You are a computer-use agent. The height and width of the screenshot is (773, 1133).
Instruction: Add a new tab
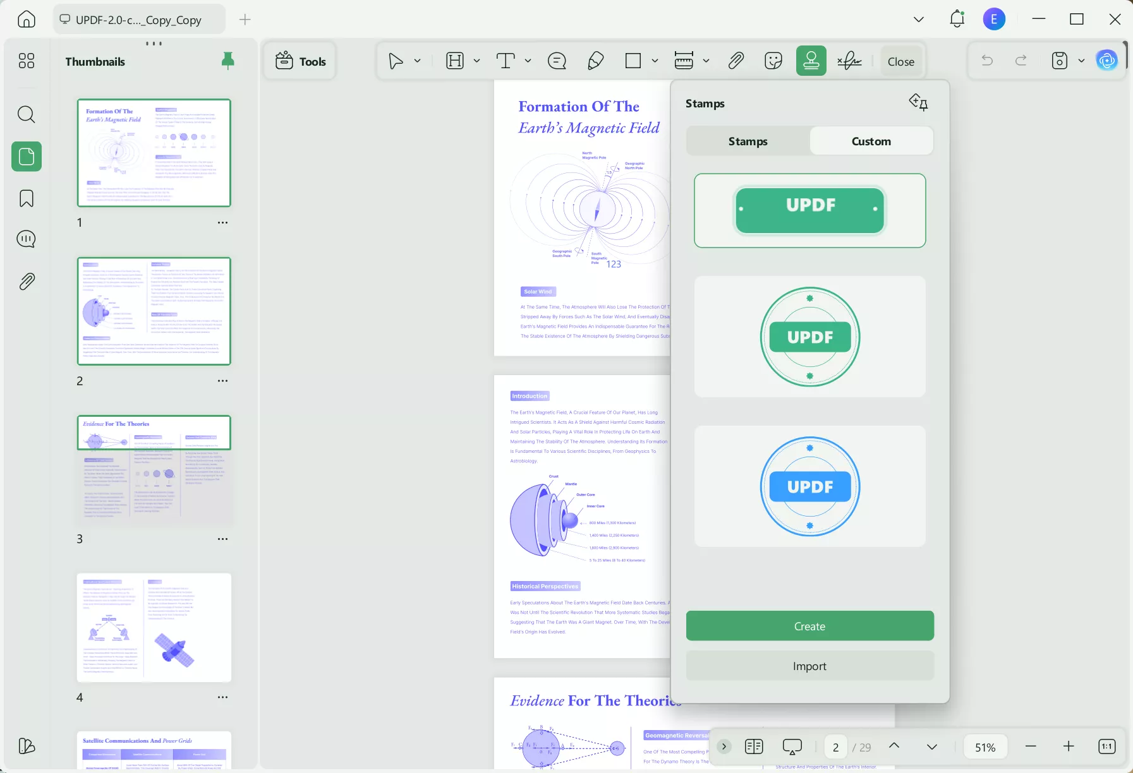245,20
